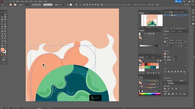Select Linear Gradient type button

tap(148, 34)
